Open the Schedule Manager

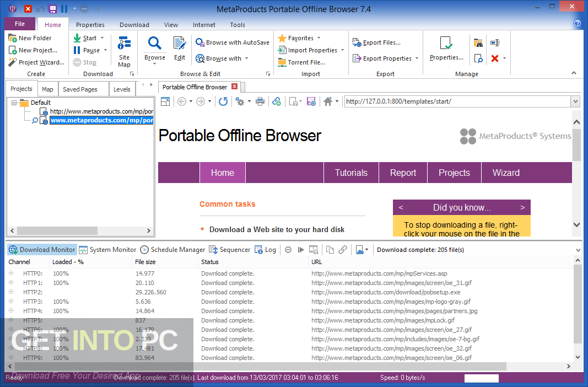tap(172, 250)
